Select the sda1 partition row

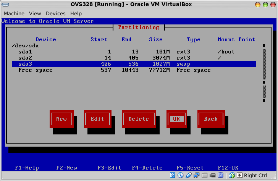coord(134,52)
